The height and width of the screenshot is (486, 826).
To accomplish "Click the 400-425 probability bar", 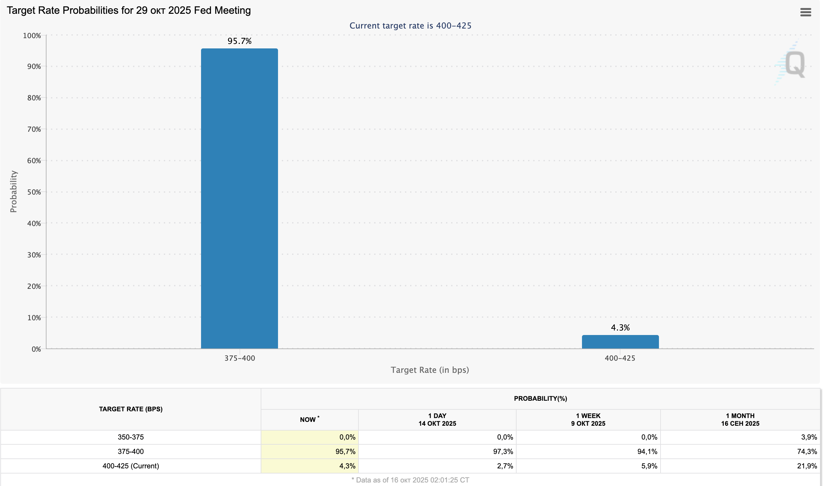I will point(620,342).
